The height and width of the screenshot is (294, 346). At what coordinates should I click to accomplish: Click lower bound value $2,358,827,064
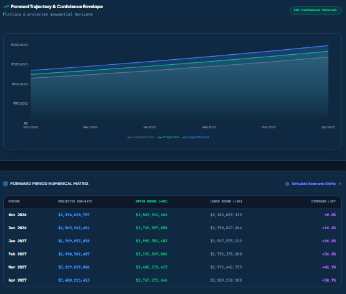click(x=226, y=228)
